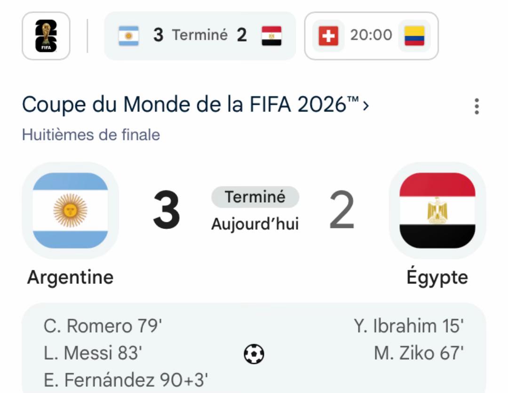Click the Argentine team name

point(70,277)
